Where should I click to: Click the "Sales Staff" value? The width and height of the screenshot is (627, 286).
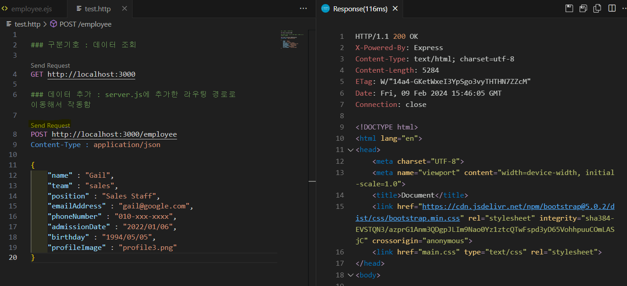pos(129,196)
